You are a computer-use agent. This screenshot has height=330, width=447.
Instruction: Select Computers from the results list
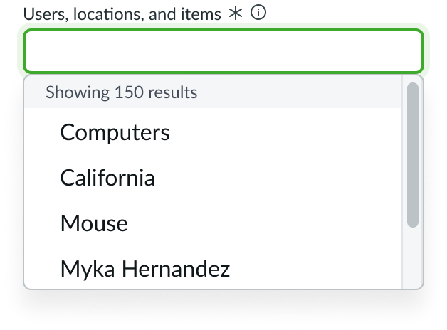(115, 132)
